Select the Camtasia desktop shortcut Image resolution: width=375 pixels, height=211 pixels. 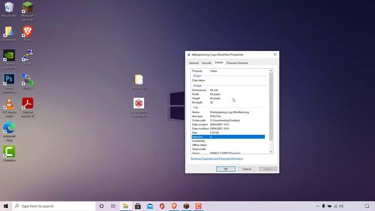pos(9,154)
